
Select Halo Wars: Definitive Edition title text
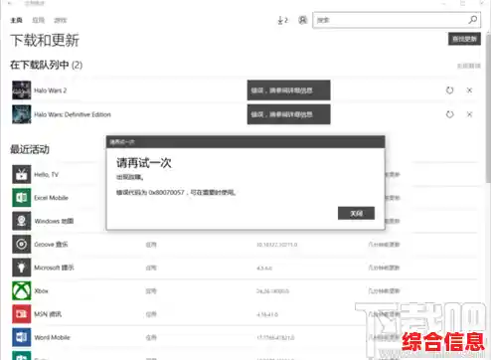[x=73, y=114]
